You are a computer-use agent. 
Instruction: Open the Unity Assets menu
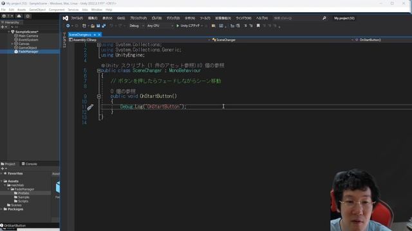tap(21, 10)
